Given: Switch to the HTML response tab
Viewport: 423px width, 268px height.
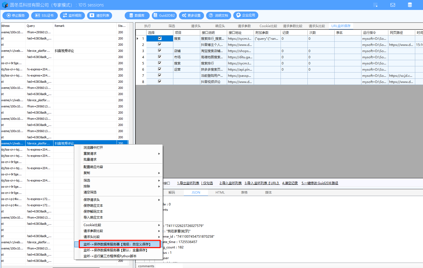Looking at the screenshot, I should pyautogui.click(x=220, y=193).
